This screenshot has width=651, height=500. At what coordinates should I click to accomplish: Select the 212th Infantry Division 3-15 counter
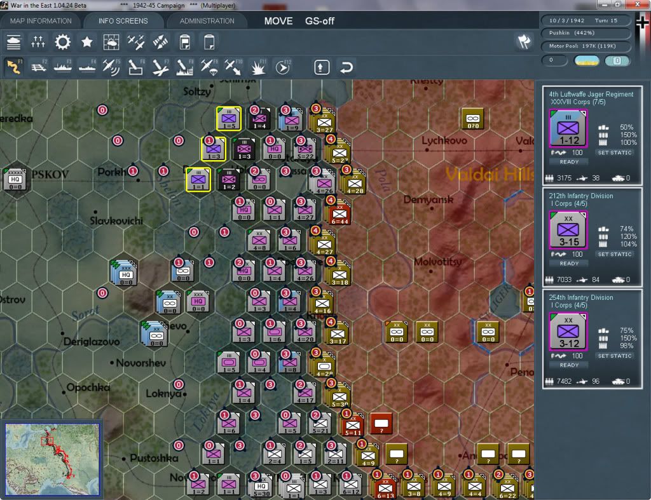tap(568, 230)
